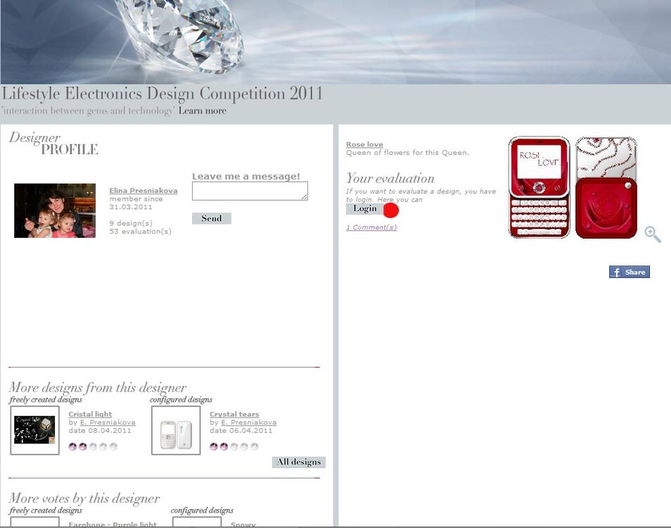
Task: Click the Rose love phone front image
Action: [x=539, y=187]
